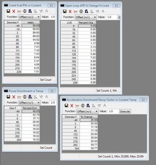Click Value input in Open Loop AFR window
The image size is (156, 165).
tap(112, 17)
